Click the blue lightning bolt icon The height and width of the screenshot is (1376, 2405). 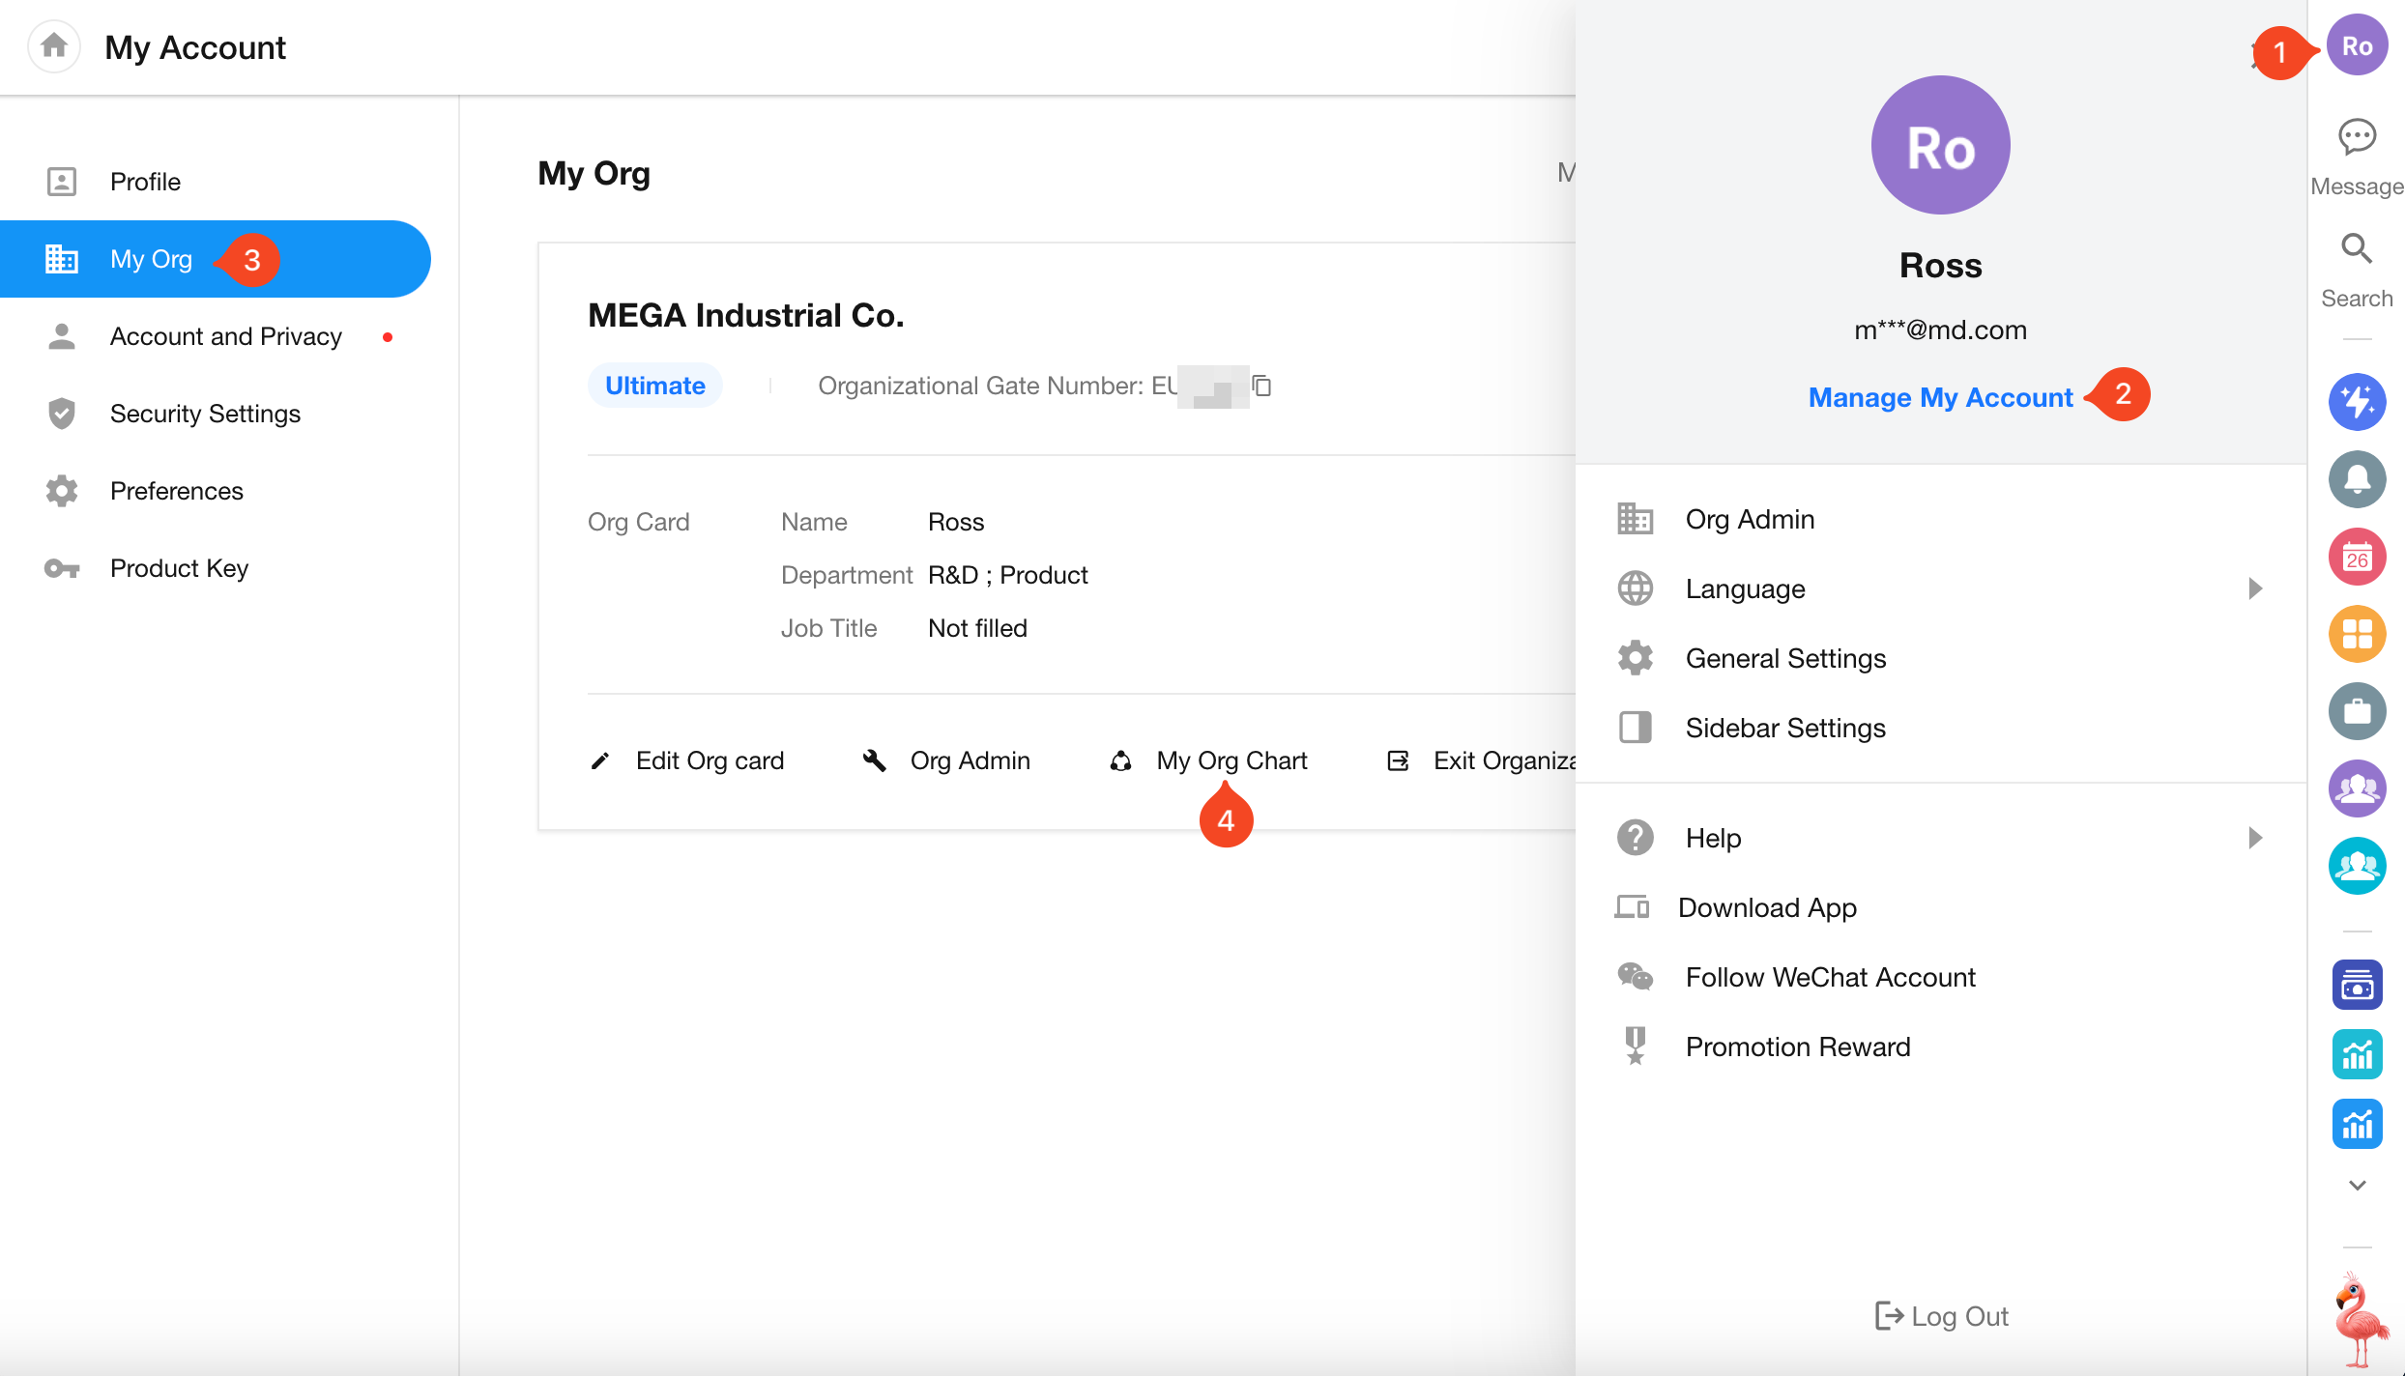tap(2357, 402)
